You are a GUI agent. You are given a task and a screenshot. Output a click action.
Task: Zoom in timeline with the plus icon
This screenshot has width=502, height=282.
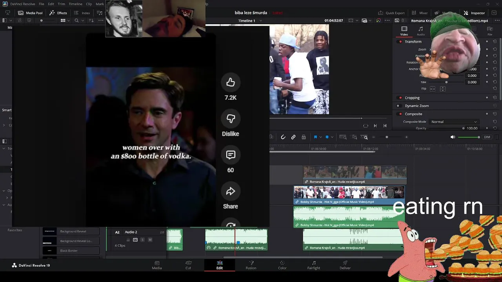pyautogui.click(x=406, y=137)
